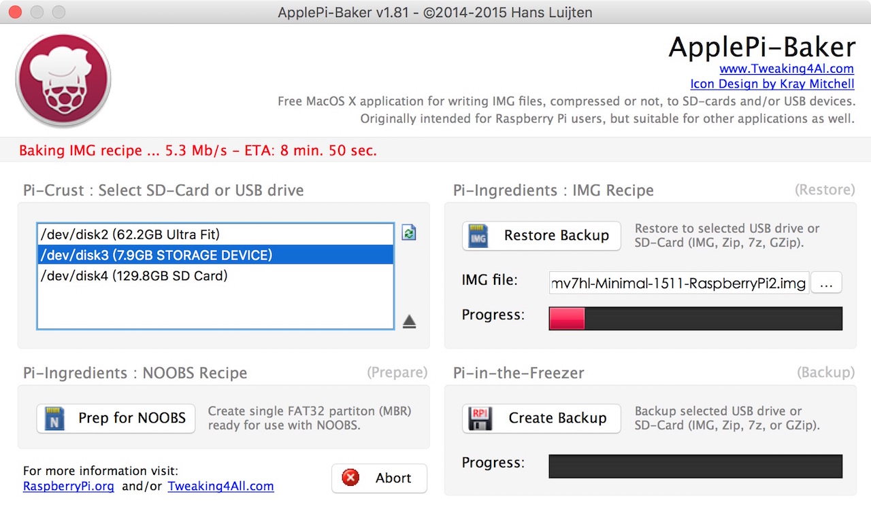Open Icon Design by Kray Mitchell link
This screenshot has width=871, height=511.
[x=772, y=84]
